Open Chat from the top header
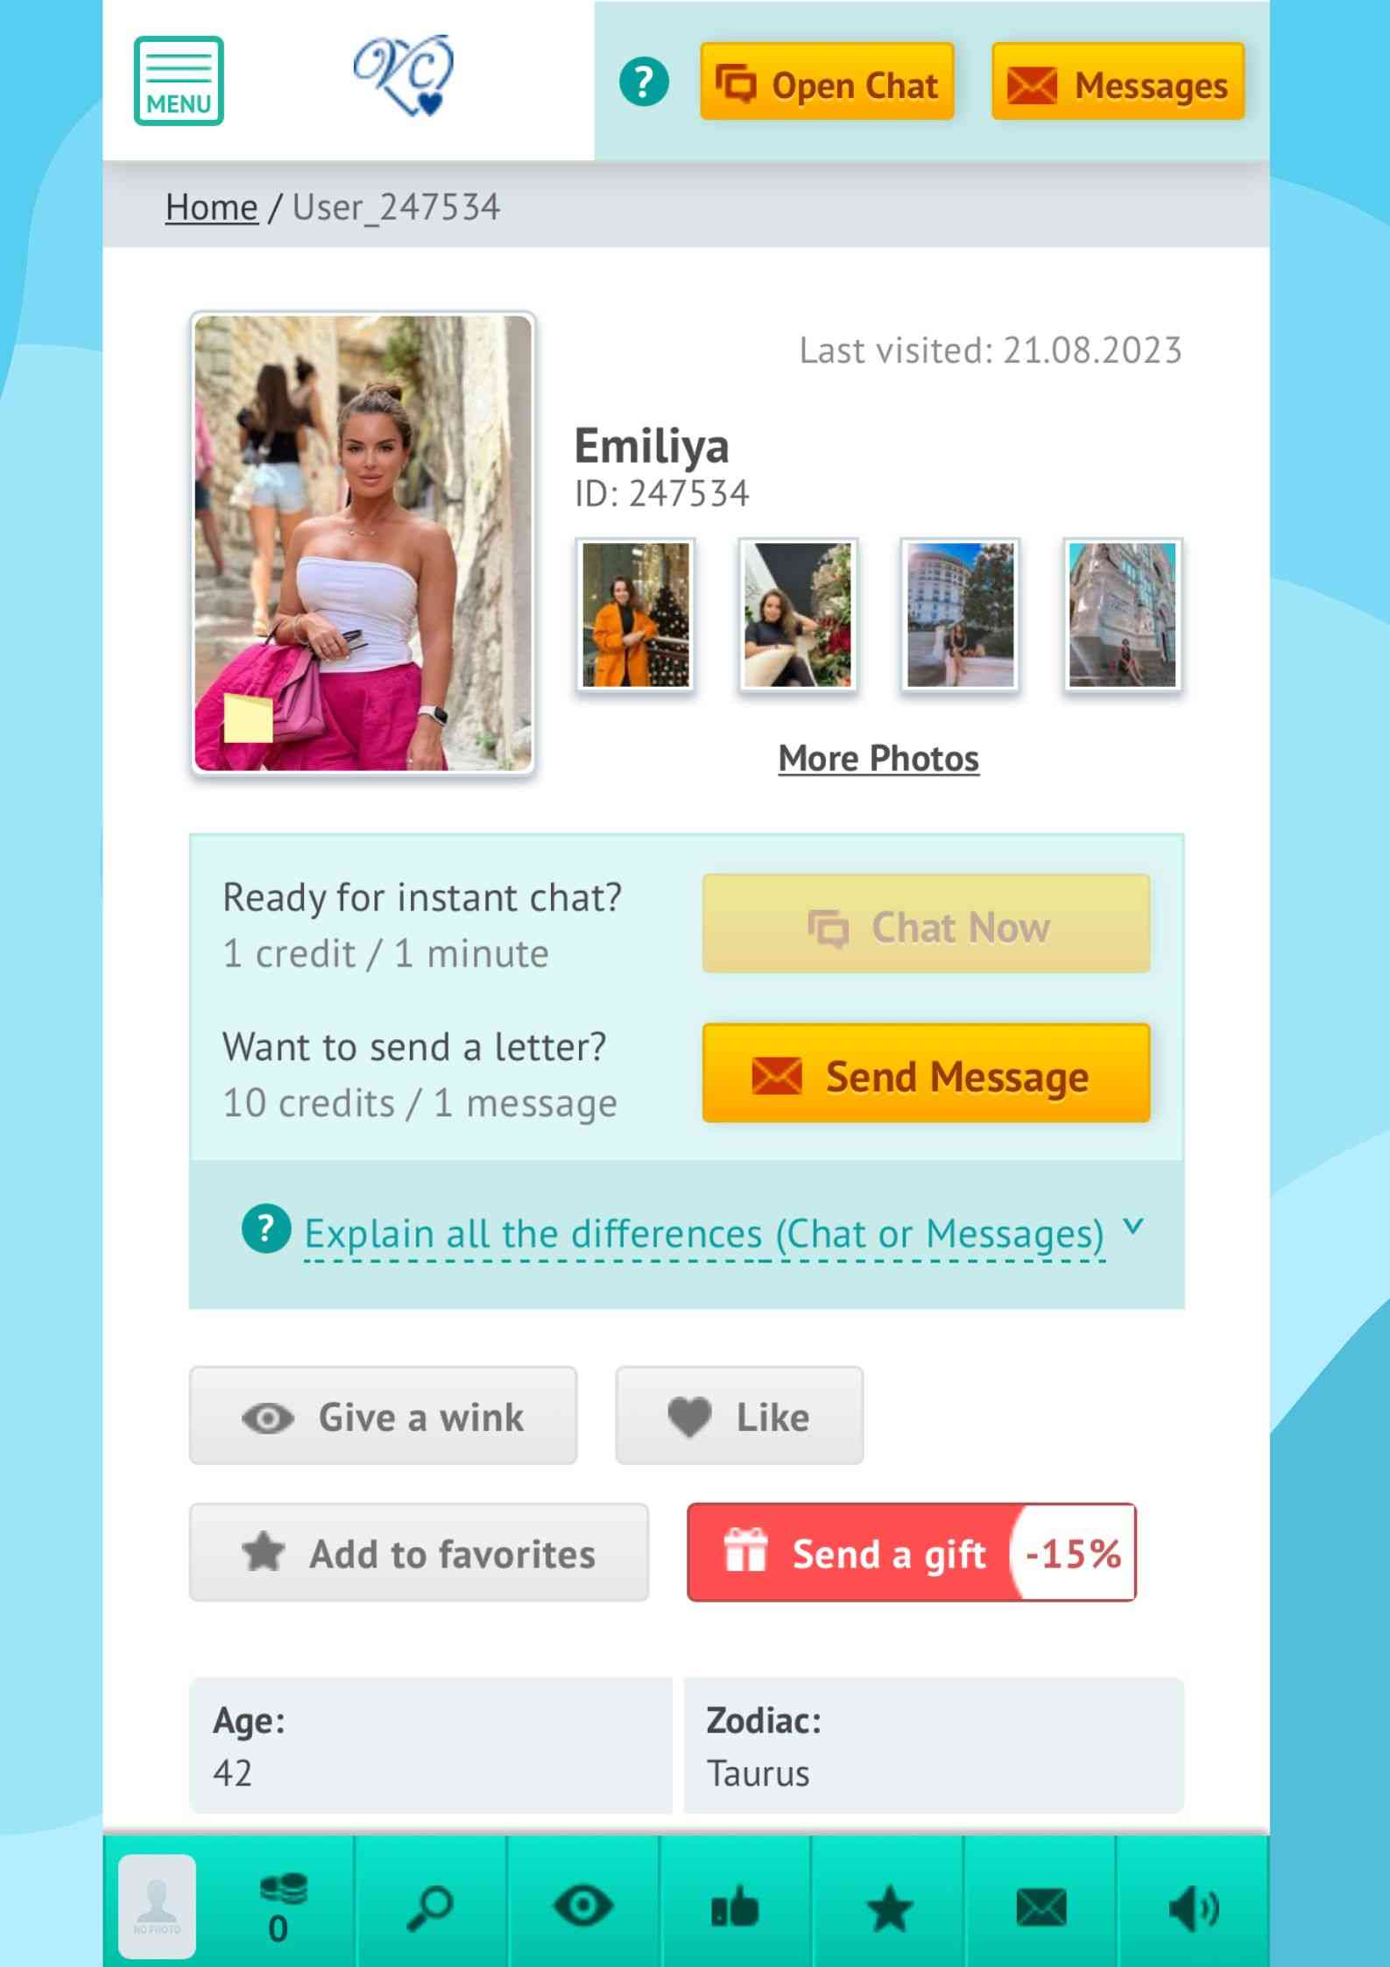The width and height of the screenshot is (1390, 1967). (827, 82)
